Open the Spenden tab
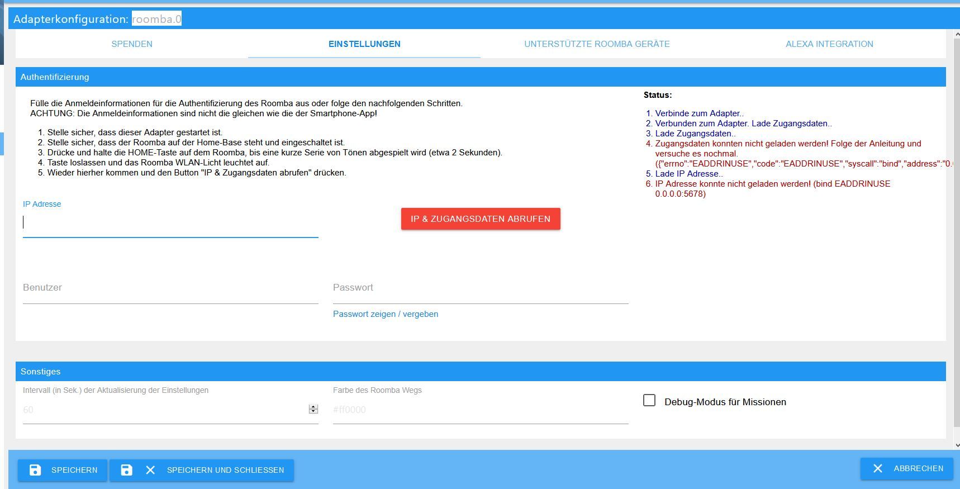This screenshot has height=489, width=960. (x=132, y=44)
